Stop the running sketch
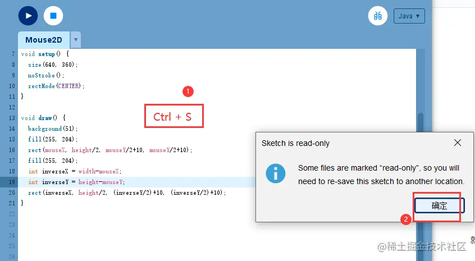The height and width of the screenshot is (261, 475). click(53, 16)
